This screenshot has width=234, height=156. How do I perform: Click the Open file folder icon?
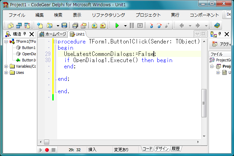50,26
